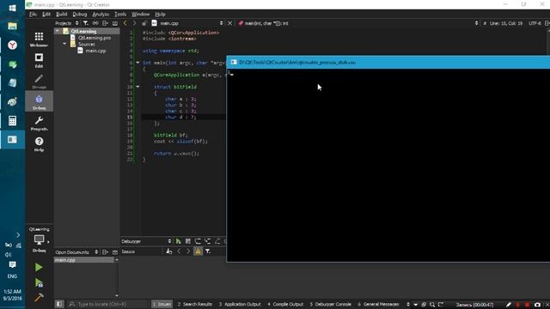Open Windows Start menu

[12, 8]
